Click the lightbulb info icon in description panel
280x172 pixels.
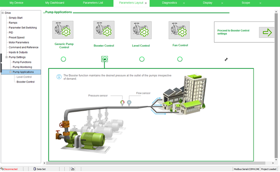click(x=59, y=77)
